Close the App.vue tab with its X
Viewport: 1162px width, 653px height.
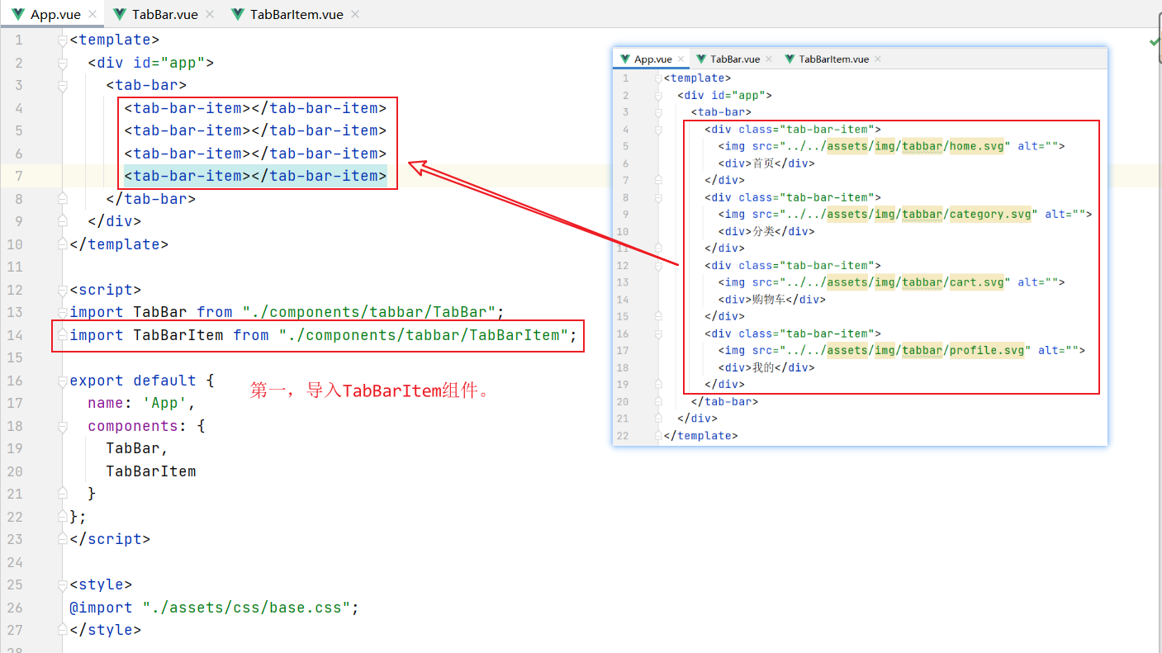tap(92, 15)
